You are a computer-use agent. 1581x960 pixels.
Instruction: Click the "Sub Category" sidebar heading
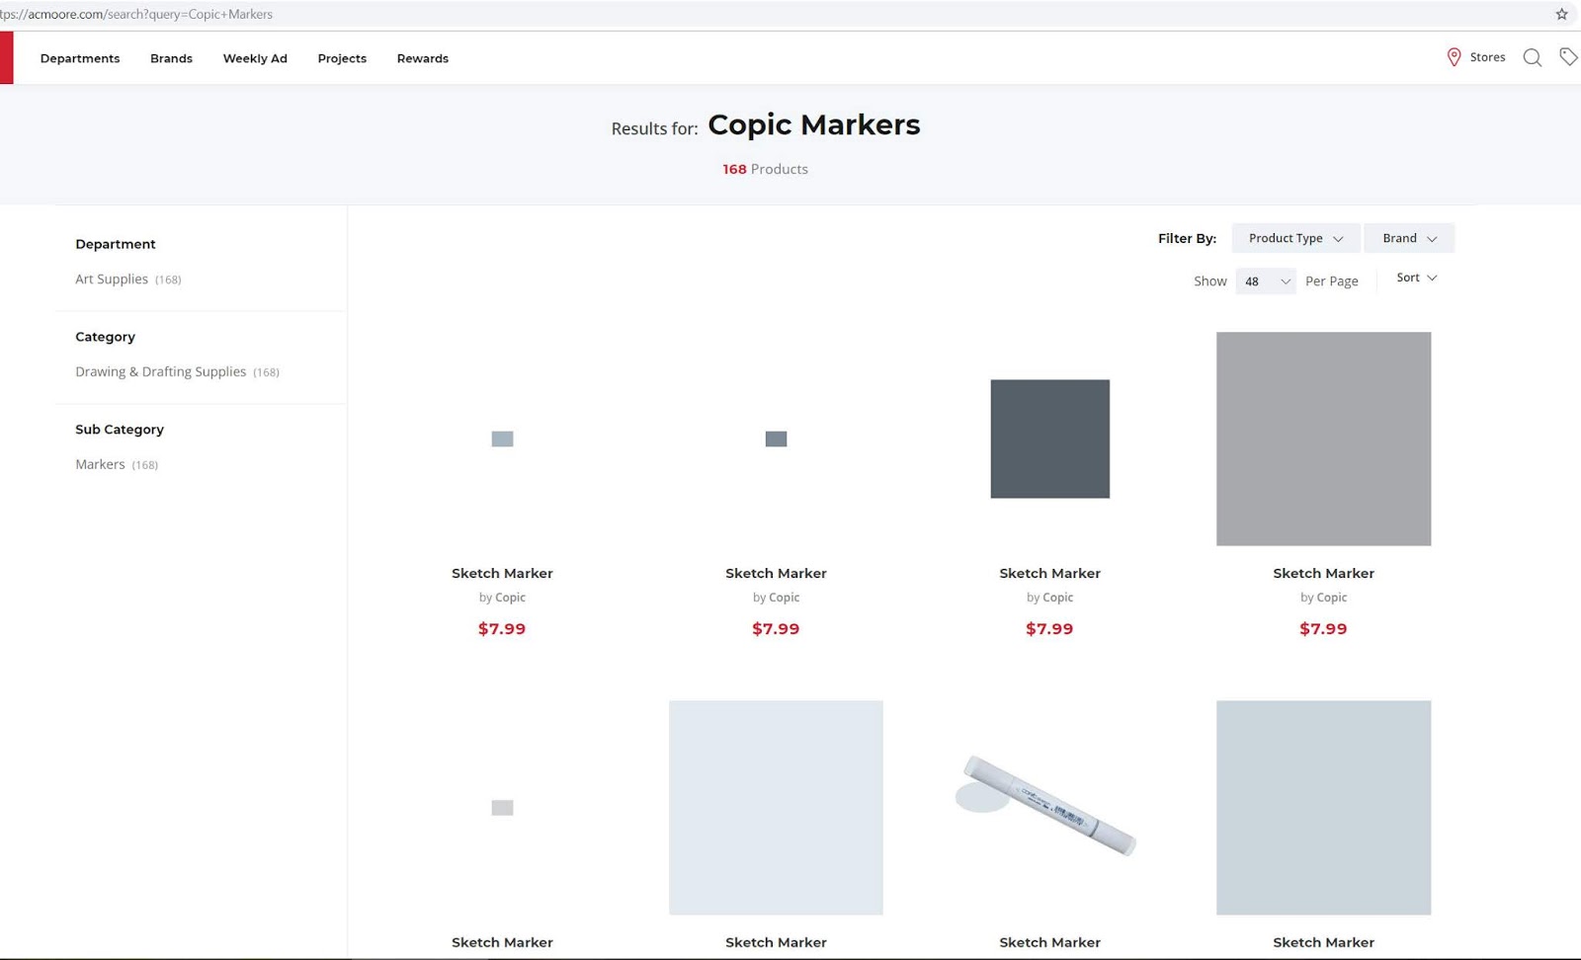click(x=120, y=430)
